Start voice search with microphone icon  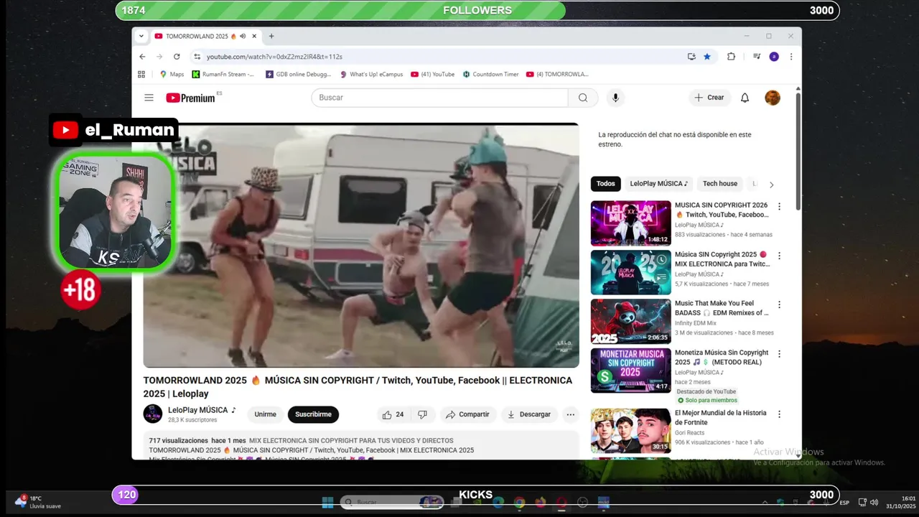(x=615, y=98)
